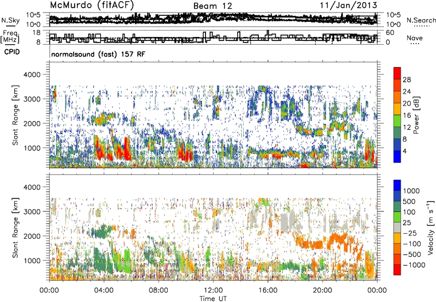Click the '4000' tick of the power panel
436x302 pixels.
click(x=32, y=75)
